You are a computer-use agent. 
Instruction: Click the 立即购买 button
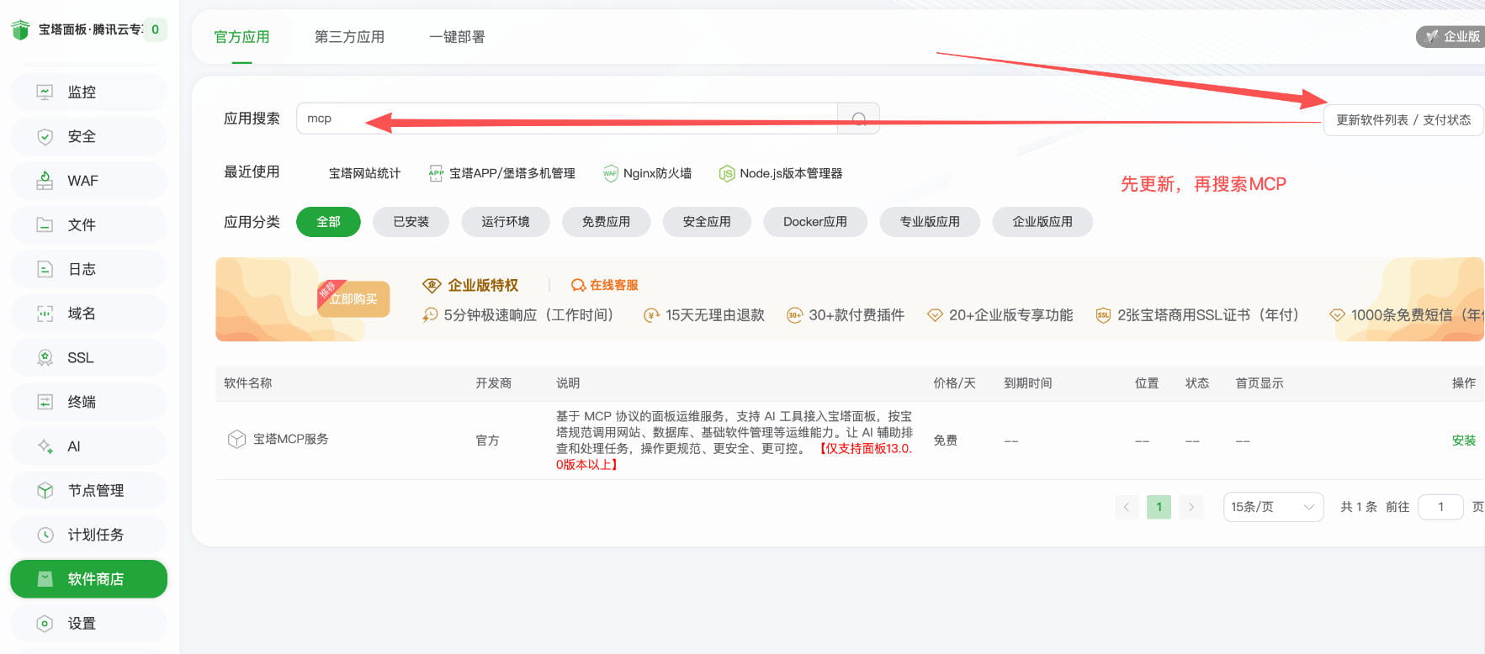click(353, 299)
